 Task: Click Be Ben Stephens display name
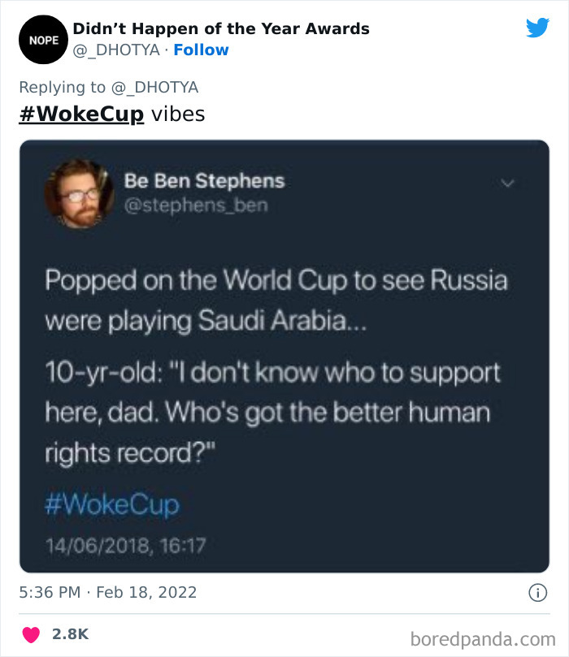point(204,181)
